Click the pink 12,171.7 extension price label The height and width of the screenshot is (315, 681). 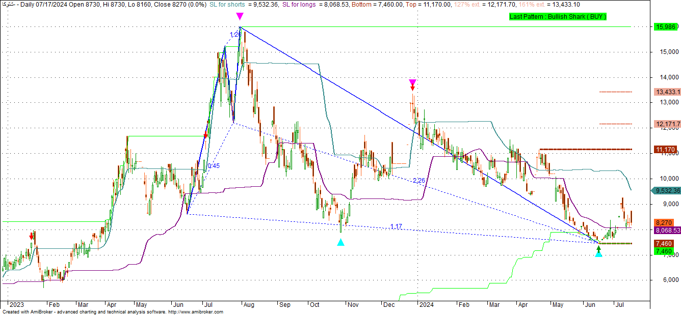(x=667, y=124)
